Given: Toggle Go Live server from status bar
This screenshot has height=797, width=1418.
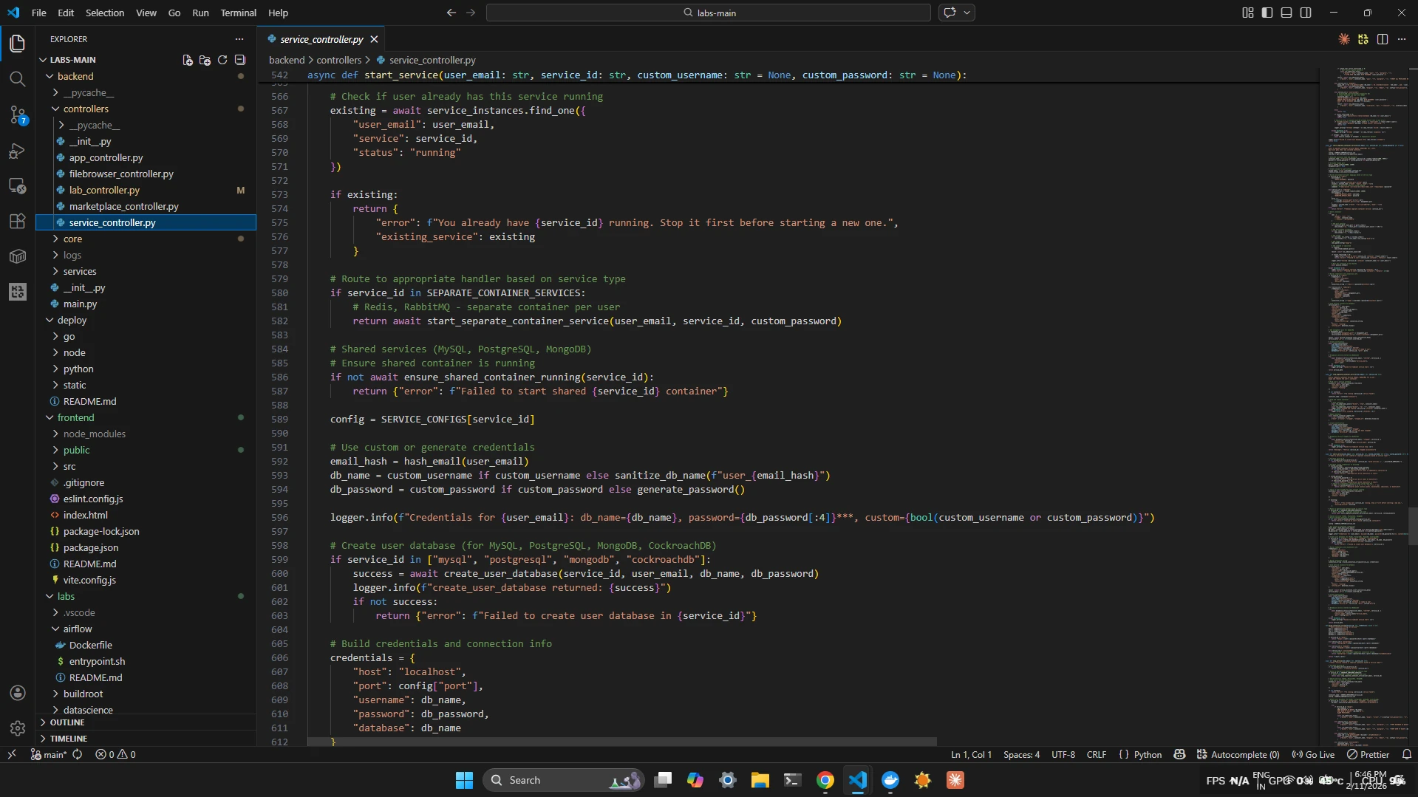Looking at the screenshot, I should click(x=1314, y=754).
